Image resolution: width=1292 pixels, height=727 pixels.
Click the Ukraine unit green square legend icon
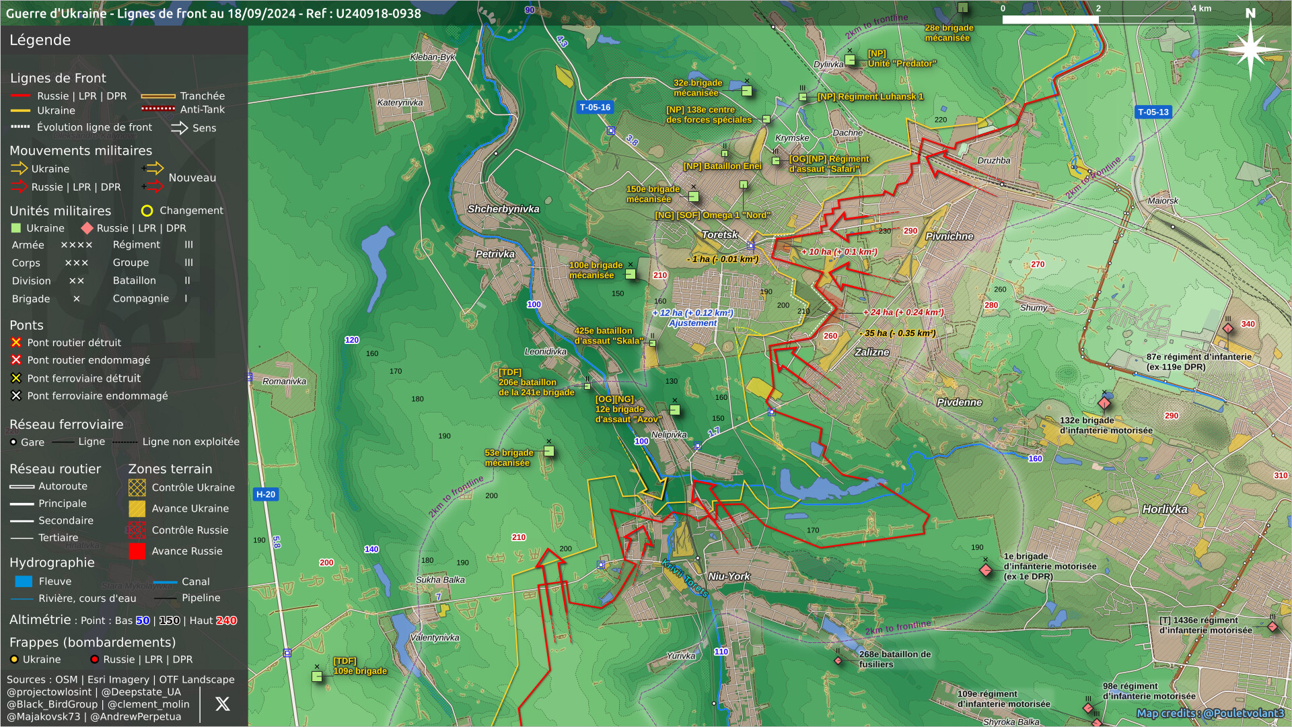[x=16, y=228]
